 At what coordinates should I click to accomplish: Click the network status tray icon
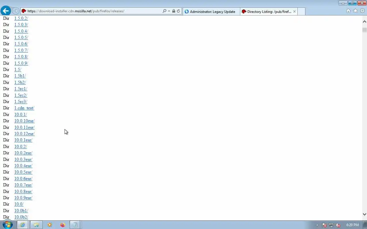[331, 225]
